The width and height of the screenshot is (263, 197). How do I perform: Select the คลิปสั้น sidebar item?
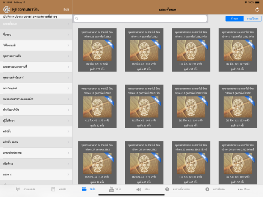click(36, 132)
